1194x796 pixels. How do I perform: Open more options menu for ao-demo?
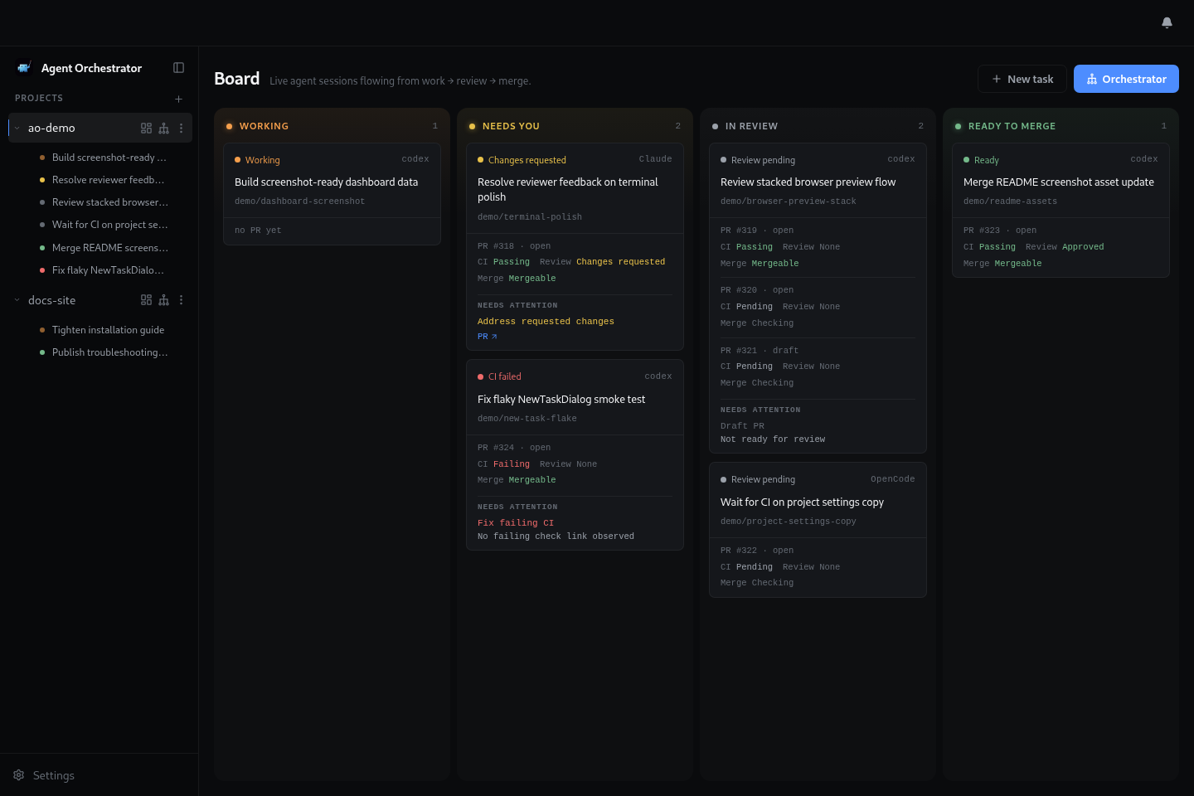pyautogui.click(x=181, y=128)
